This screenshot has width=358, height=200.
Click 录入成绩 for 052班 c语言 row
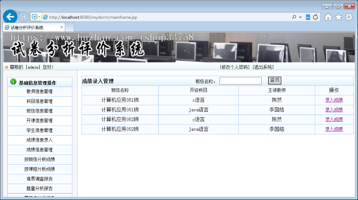[x=334, y=119]
